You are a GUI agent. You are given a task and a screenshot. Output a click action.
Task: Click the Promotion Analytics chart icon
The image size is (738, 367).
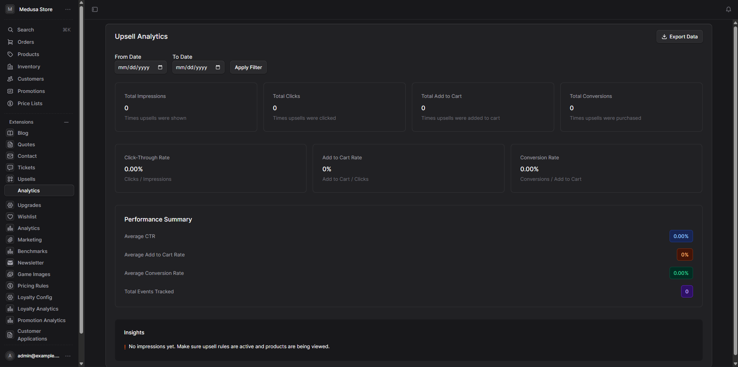[x=10, y=320]
